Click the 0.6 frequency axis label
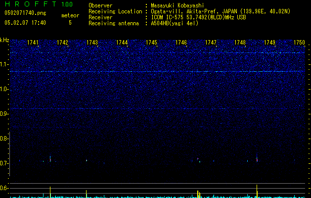 coord(4,188)
